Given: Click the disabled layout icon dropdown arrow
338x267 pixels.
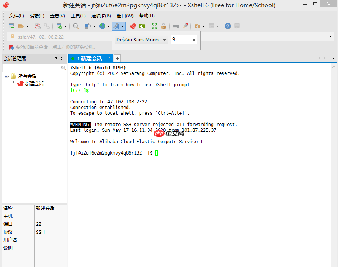Looking at the screenshot, I should pos(217,26).
